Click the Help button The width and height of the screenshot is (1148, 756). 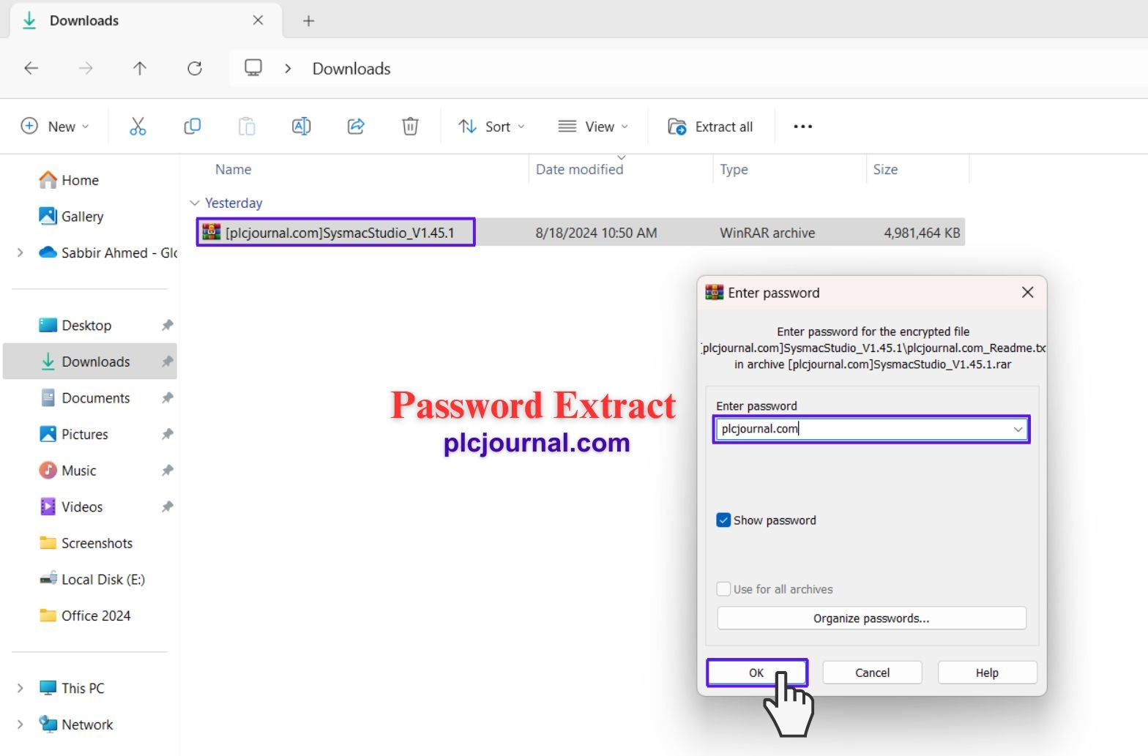987,673
